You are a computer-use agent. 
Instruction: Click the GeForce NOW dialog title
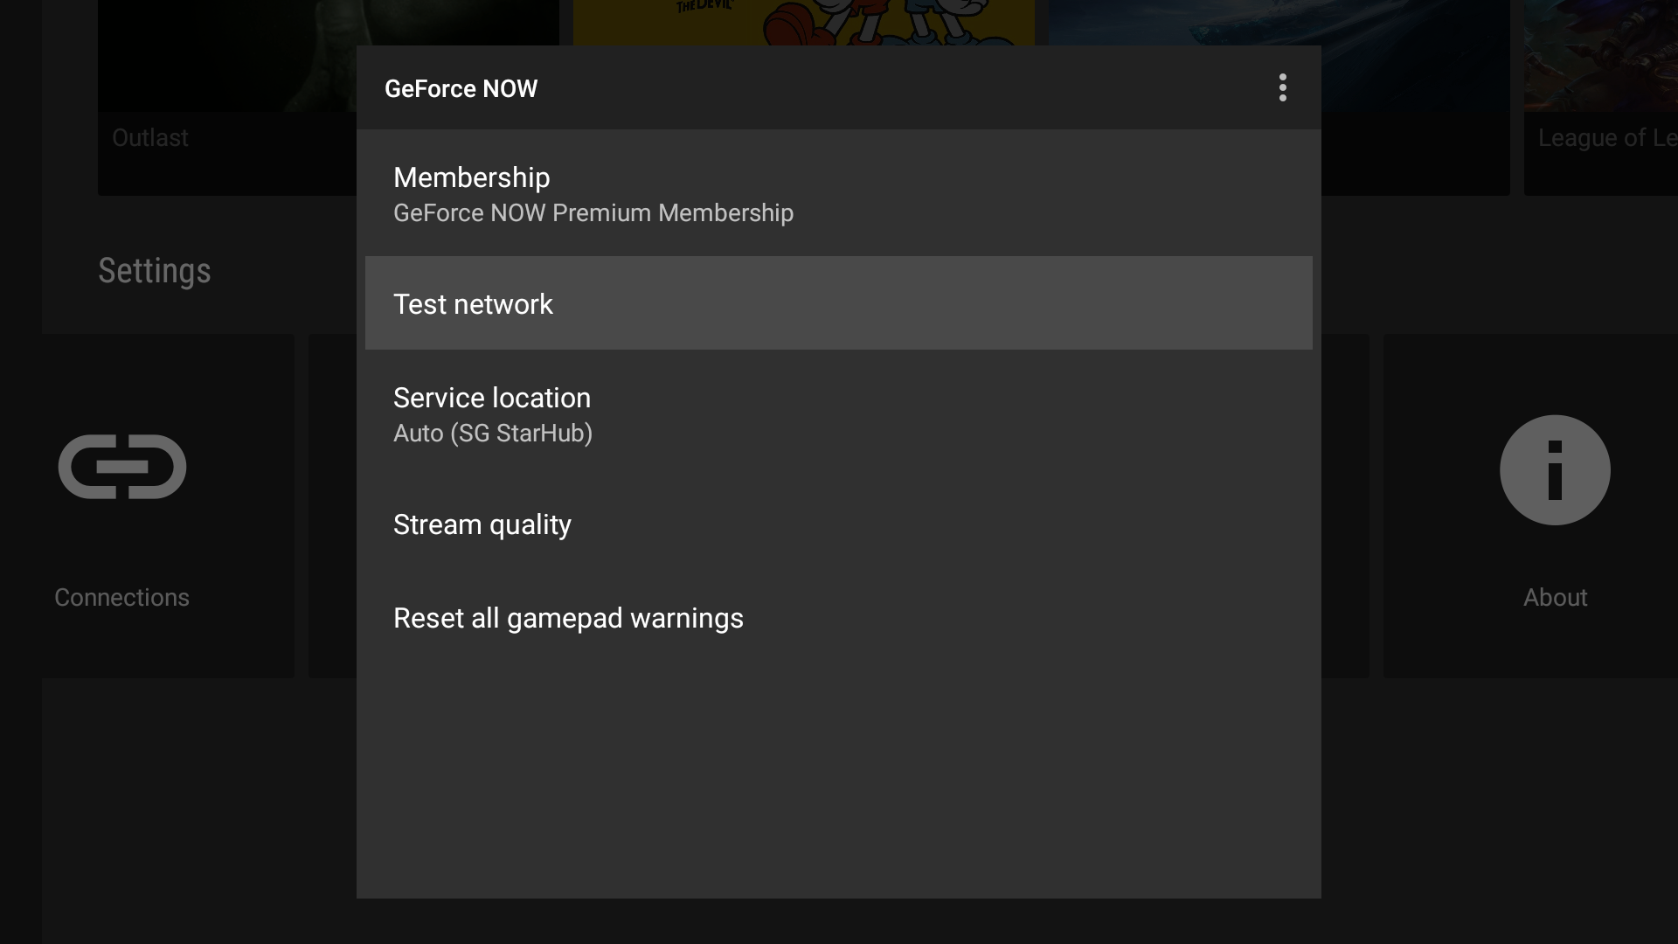click(x=461, y=88)
